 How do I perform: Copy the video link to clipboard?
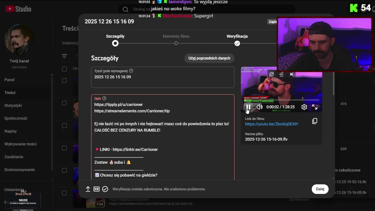[x=315, y=121]
